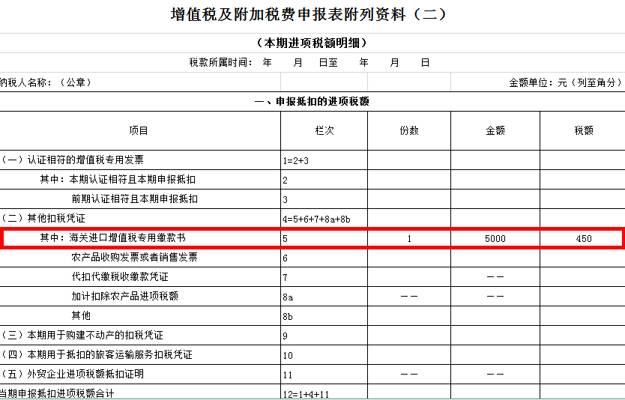Click the 份数 column header

[409, 130]
